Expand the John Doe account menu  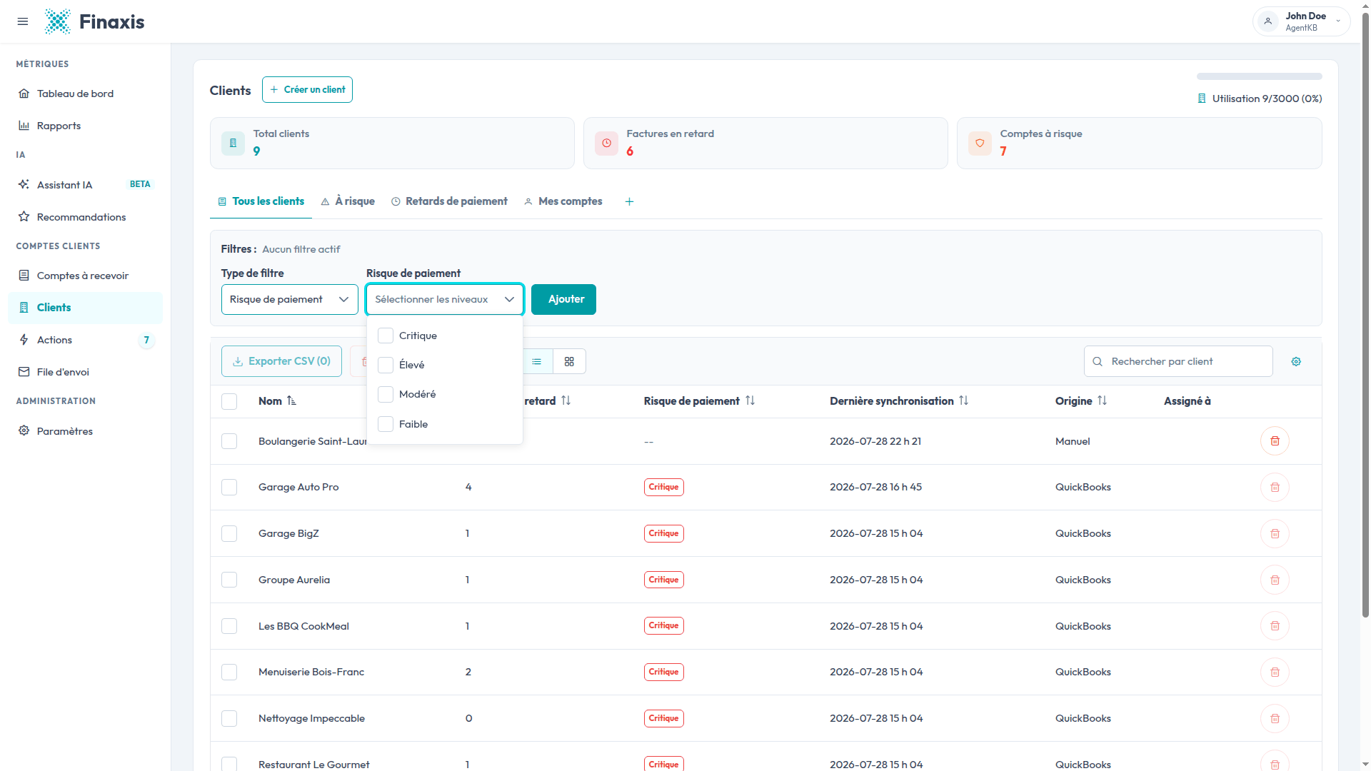tap(1301, 21)
